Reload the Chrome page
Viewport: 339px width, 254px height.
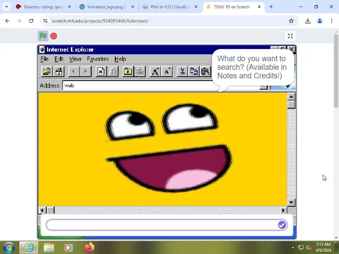point(31,21)
